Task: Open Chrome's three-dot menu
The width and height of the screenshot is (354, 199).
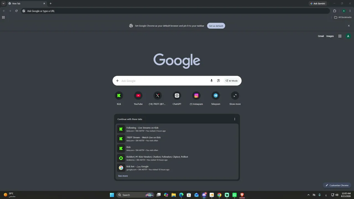Action: point(350,11)
